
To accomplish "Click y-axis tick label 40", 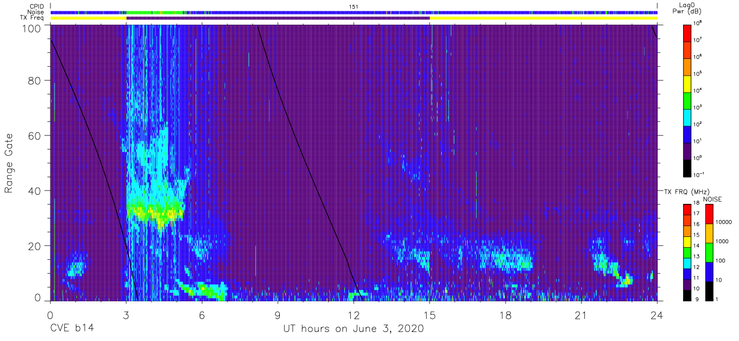I will pos(36,191).
